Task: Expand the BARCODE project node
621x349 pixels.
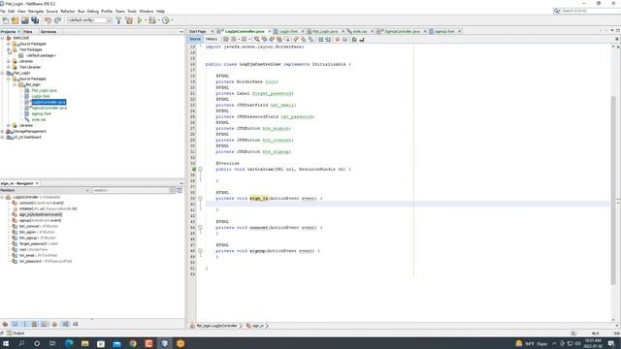Action: click(2, 38)
